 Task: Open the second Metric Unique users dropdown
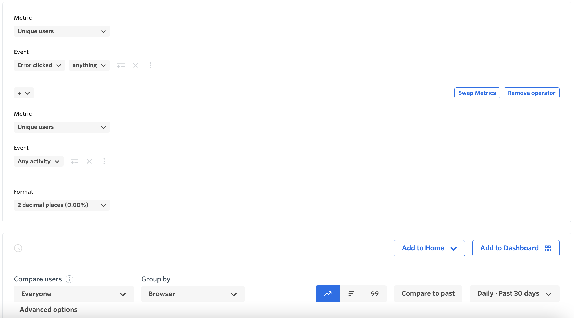click(62, 127)
